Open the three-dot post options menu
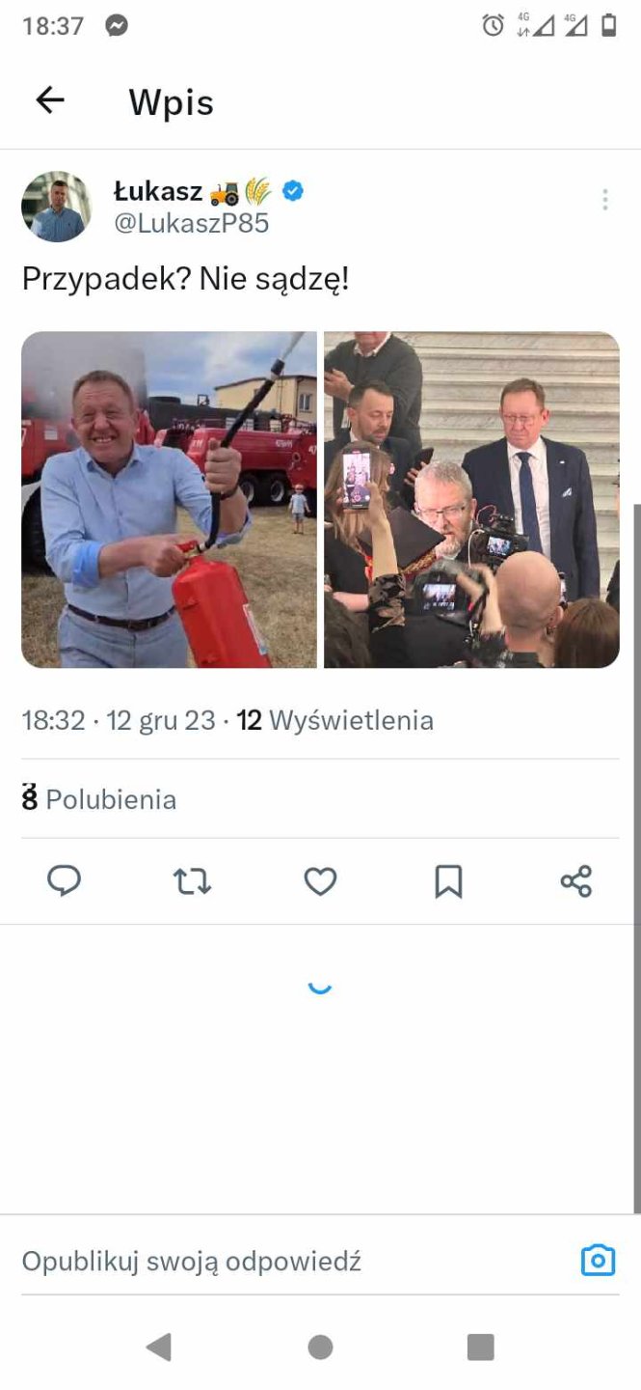 [x=605, y=200]
